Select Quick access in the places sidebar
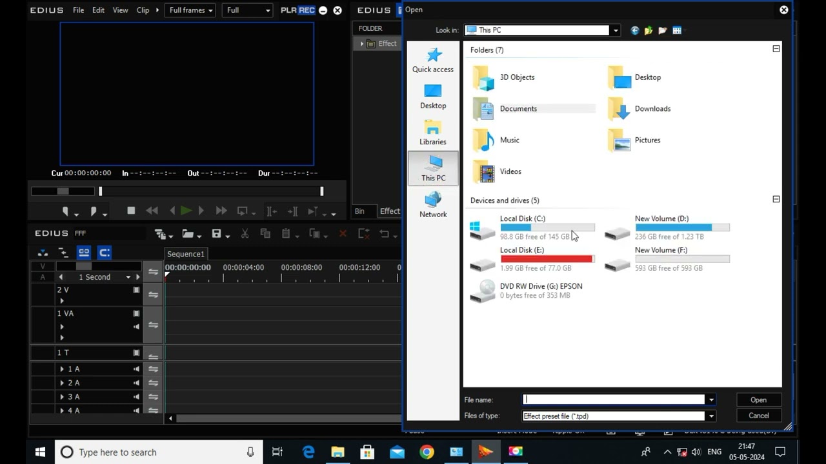826x464 pixels. coord(433,61)
